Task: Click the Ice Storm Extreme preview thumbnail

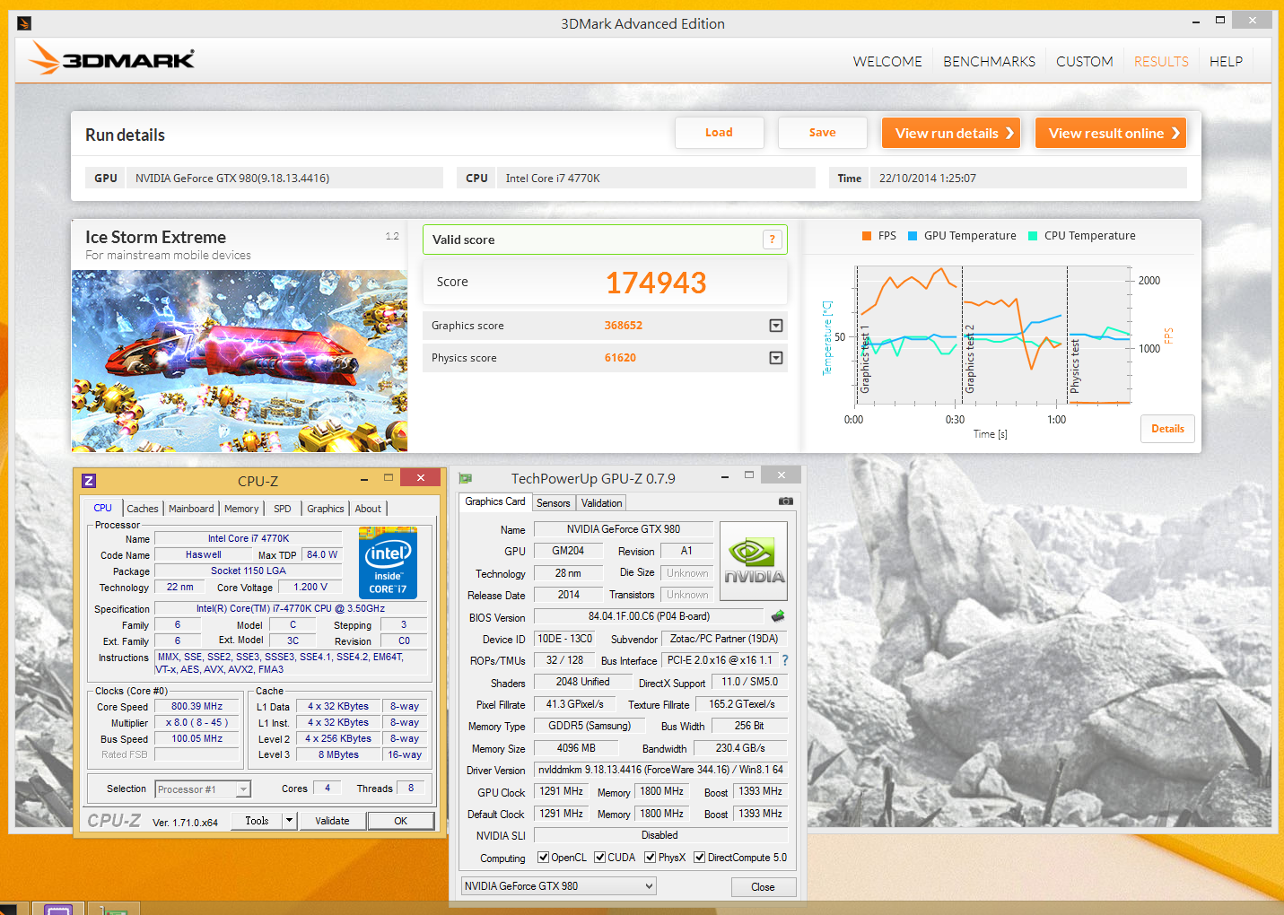Action: (240, 361)
